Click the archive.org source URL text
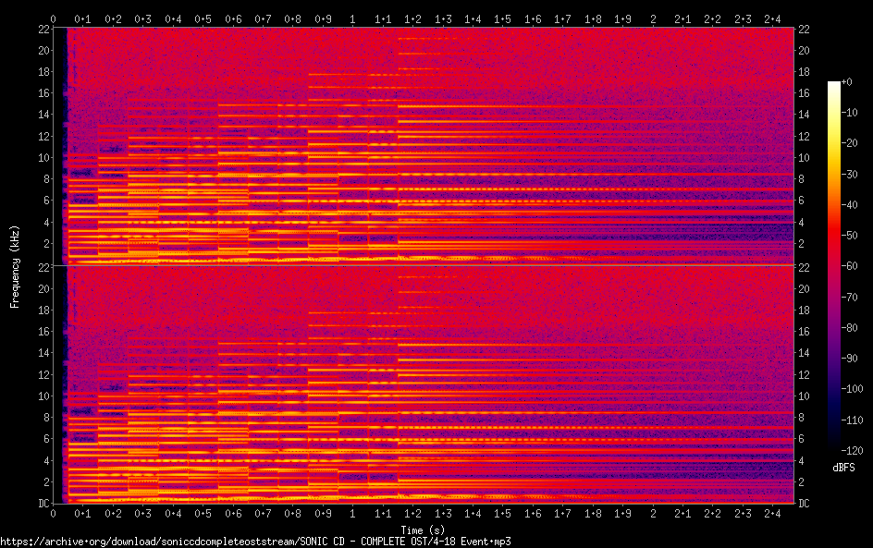The width and height of the screenshot is (873, 548). click(255, 542)
